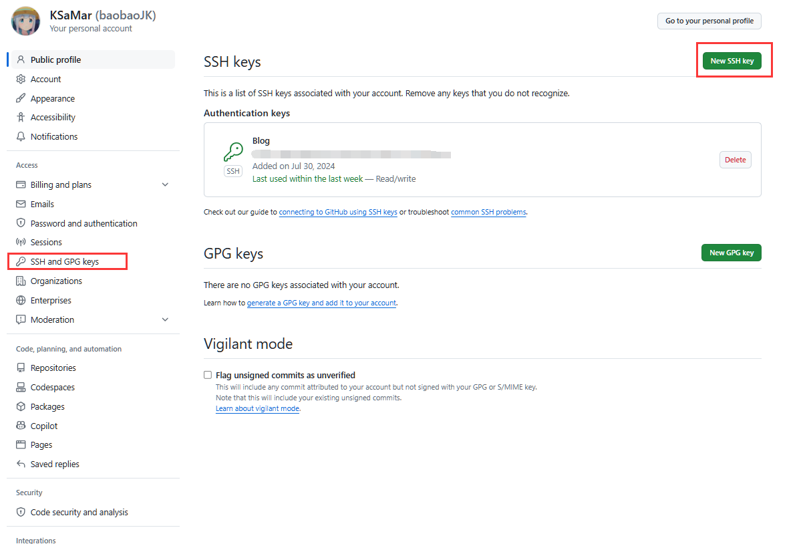Click the green key icon of Blog key
The image size is (803, 544).
tap(233, 152)
